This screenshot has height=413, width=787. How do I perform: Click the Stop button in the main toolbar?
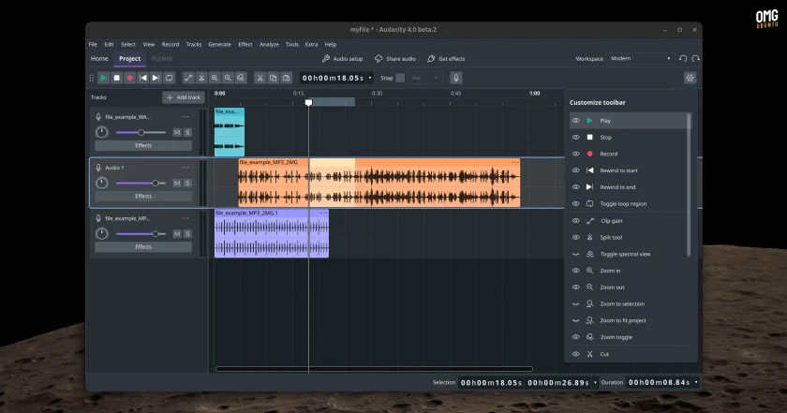click(x=116, y=78)
